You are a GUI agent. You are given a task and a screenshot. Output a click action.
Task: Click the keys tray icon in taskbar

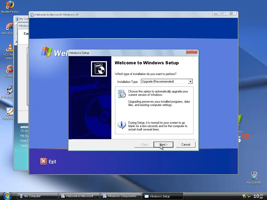244,196
